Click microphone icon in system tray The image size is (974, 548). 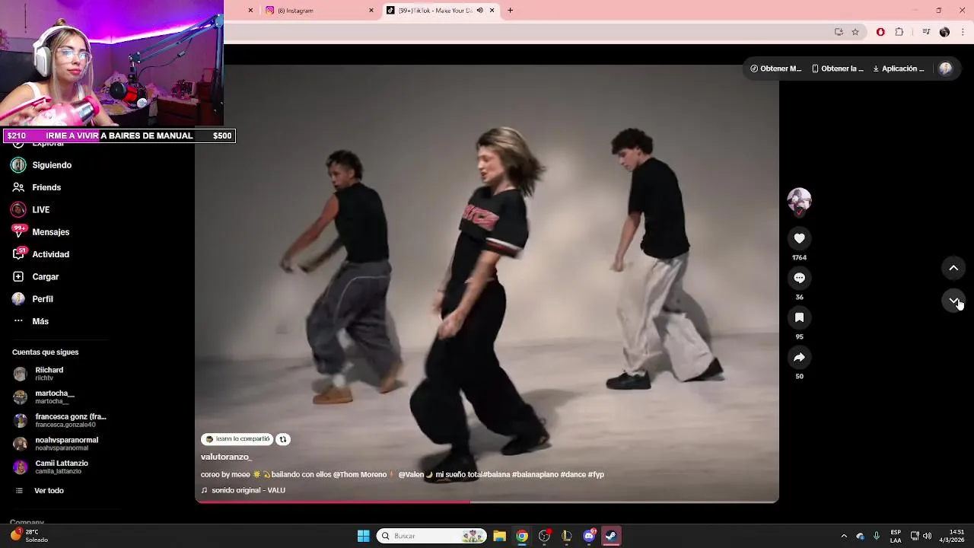[877, 536]
